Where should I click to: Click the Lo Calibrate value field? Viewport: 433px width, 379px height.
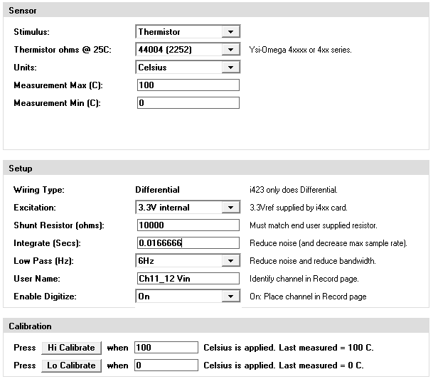[x=165, y=365]
